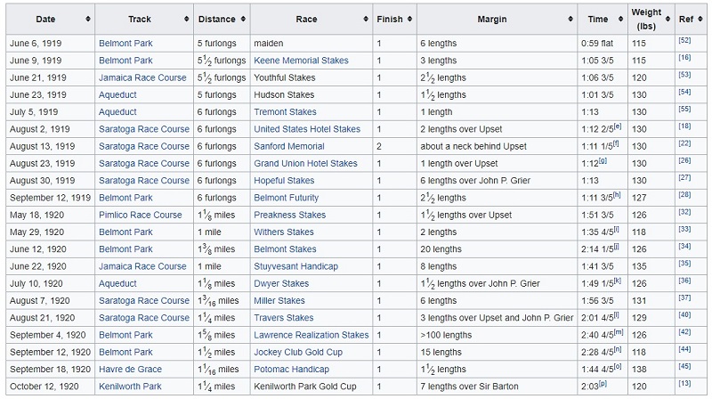Sort table by the Race column arrows
The width and height of the screenshot is (712, 399).
(x=366, y=19)
